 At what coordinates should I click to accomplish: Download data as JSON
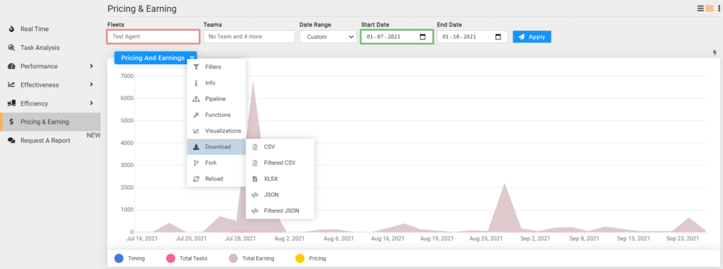(280, 195)
